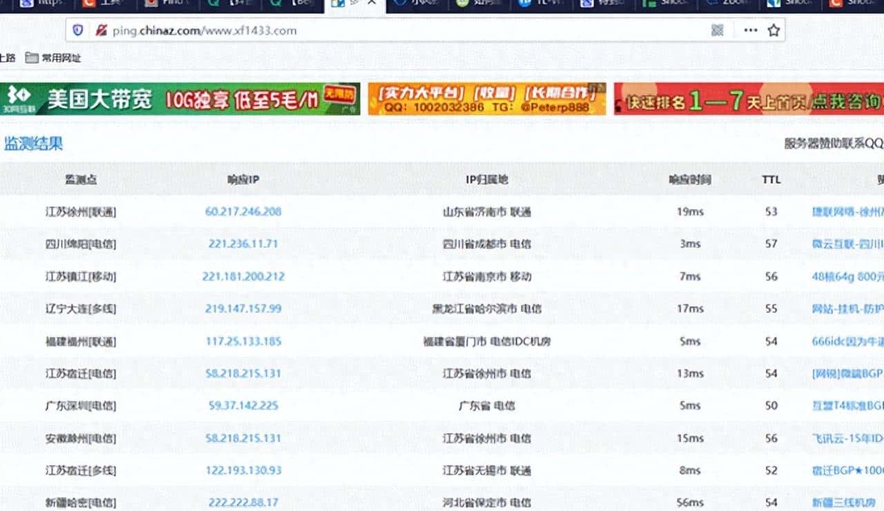The width and height of the screenshot is (884, 511).
Task: Click the IP link 221.236.11.71
Action: coord(242,244)
